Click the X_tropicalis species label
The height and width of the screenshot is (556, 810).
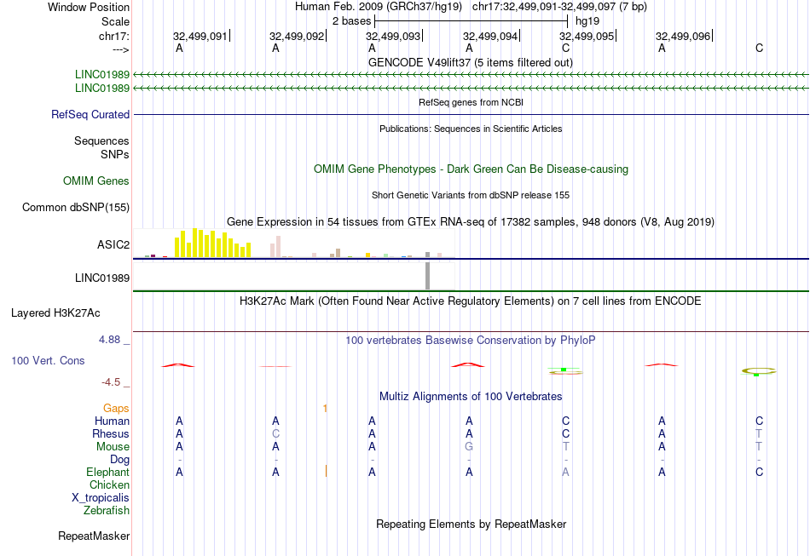pos(101,498)
